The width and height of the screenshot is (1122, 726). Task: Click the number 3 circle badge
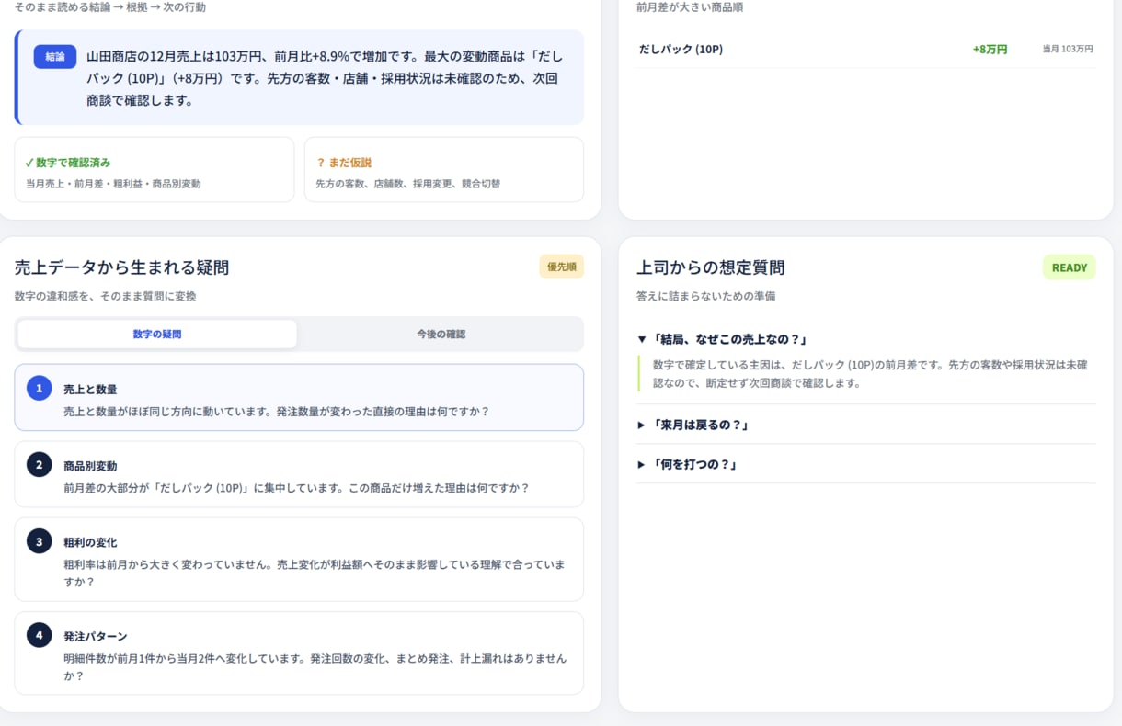39,541
